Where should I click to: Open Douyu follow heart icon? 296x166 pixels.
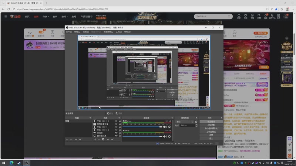click(245, 16)
